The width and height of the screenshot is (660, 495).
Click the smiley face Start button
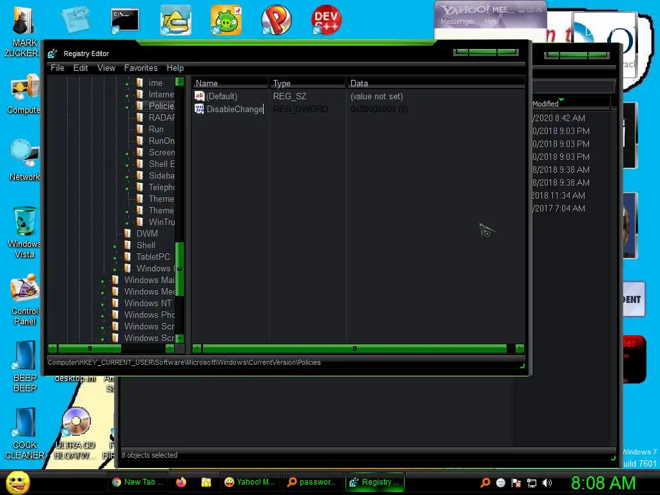click(x=18, y=482)
